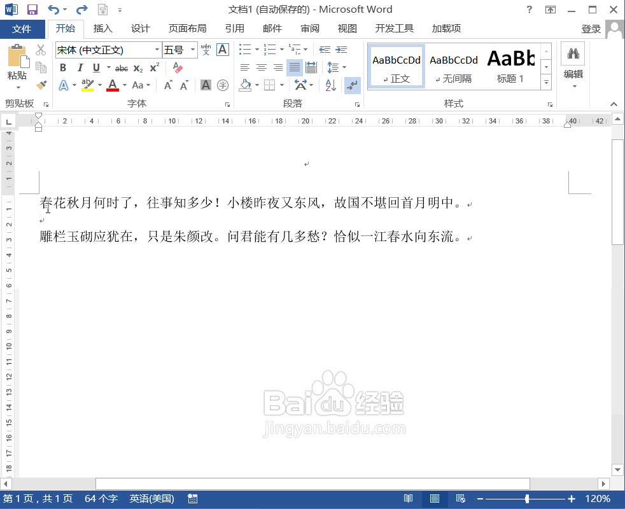
Task: Select the Format Painter tool
Action: pos(40,83)
